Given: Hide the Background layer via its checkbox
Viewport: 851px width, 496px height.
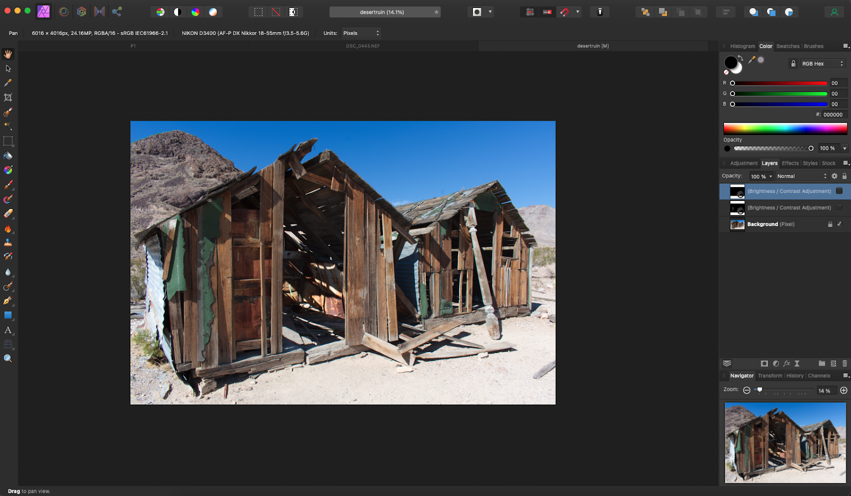Looking at the screenshot, I should pyautogui.click(x=839, y=224).
